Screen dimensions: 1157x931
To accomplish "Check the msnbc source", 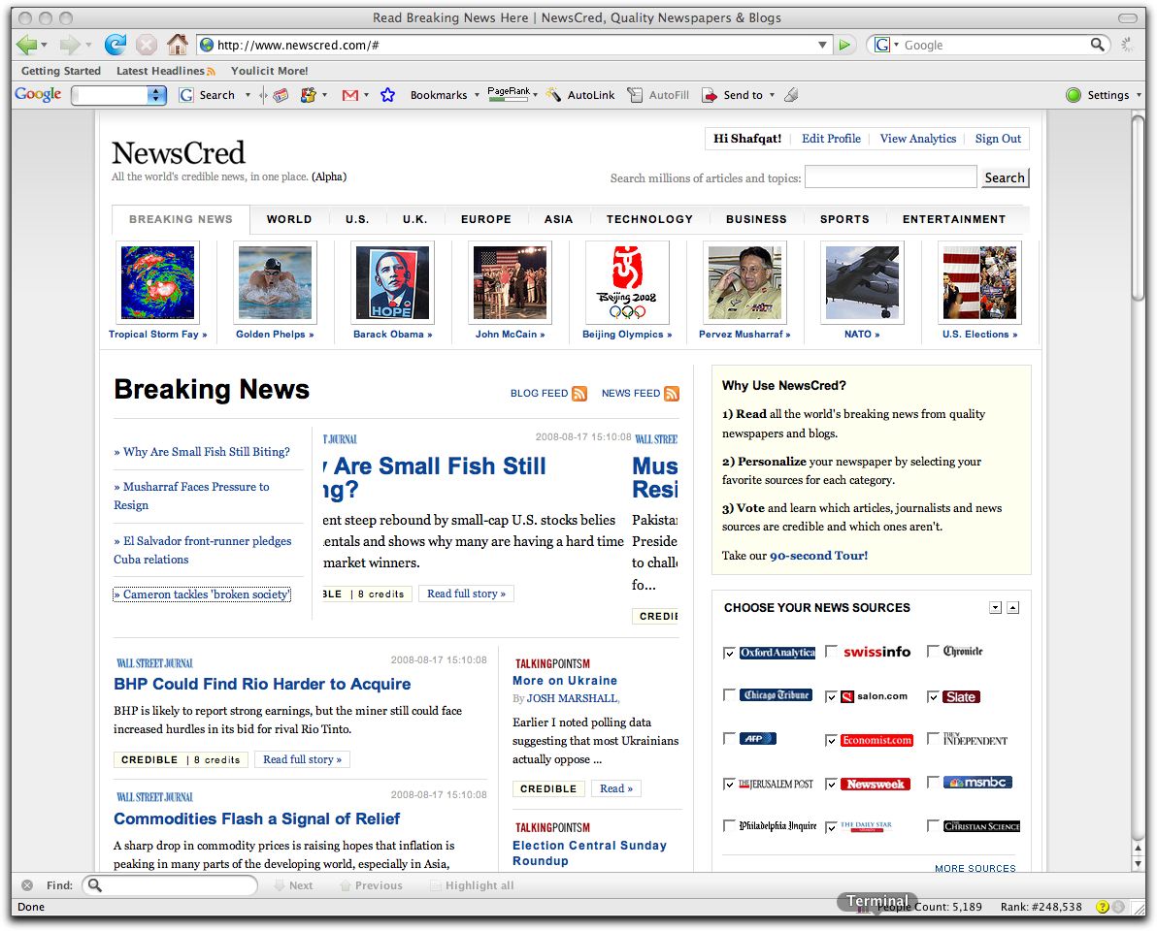I will point(933,782).
